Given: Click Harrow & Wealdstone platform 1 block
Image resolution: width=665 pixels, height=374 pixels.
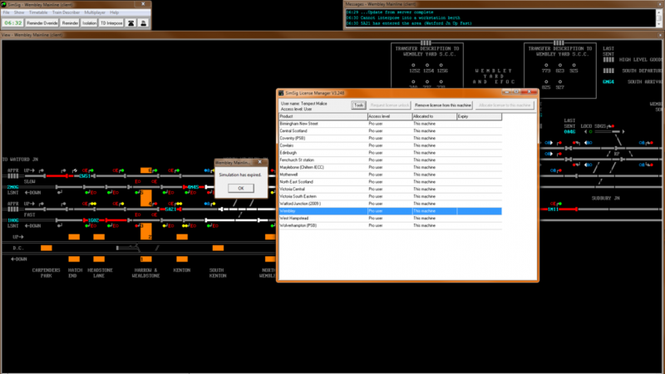Looking at the screenshot, I should coord(146,259).
